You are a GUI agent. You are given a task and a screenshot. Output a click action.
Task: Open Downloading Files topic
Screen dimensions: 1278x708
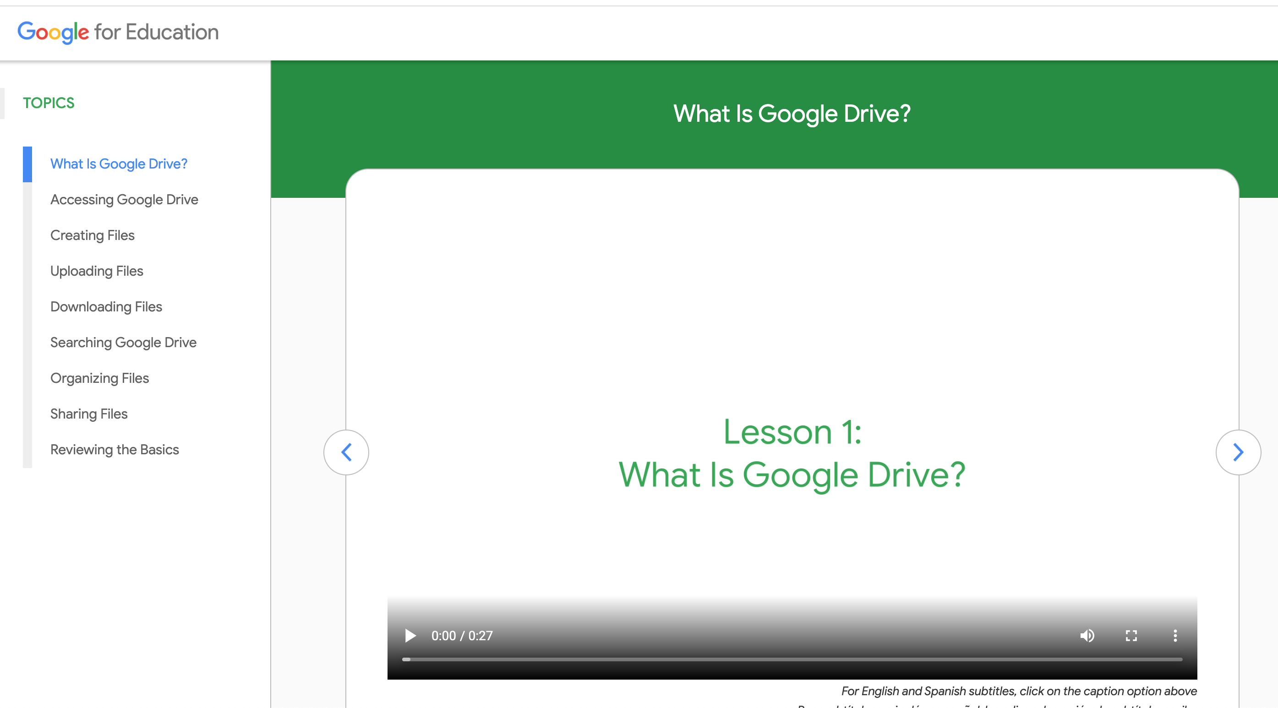click(x=106, y=307)
